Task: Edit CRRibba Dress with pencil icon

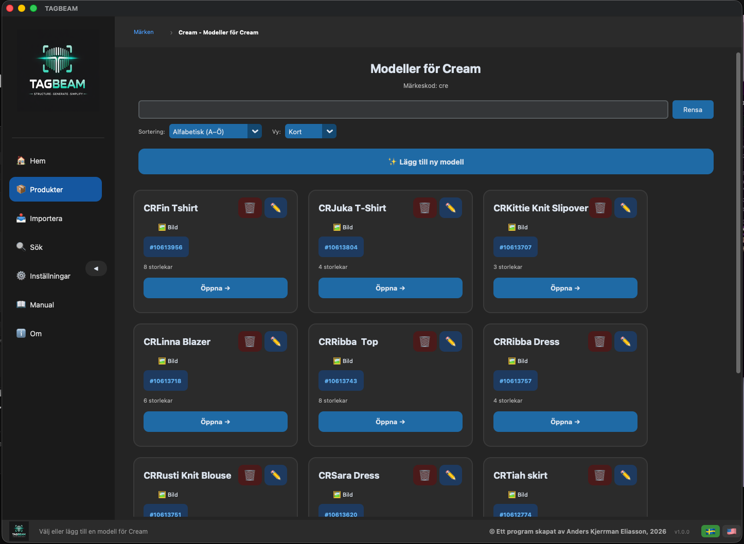Action: pyautogui.click(x=626, y=341)
